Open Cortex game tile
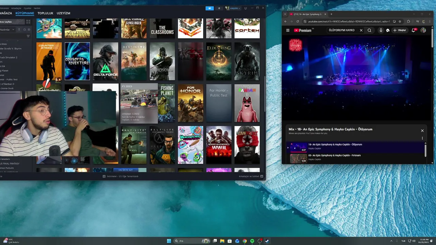 pyautogui.click(x=247, y=29)
